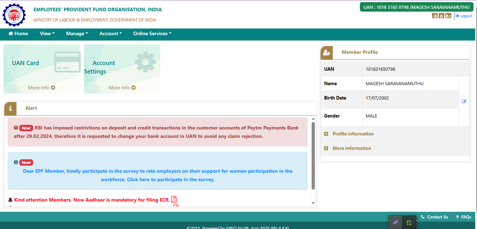
Task: Click the green extension icon in footer overlay
Action: [409, 222]
